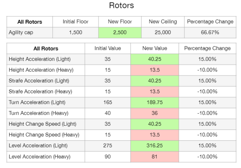This screenshot has width=241, height=168.
Task: Select the red Level Acceleration (Heavy) value 81
Action: [154, 157]
